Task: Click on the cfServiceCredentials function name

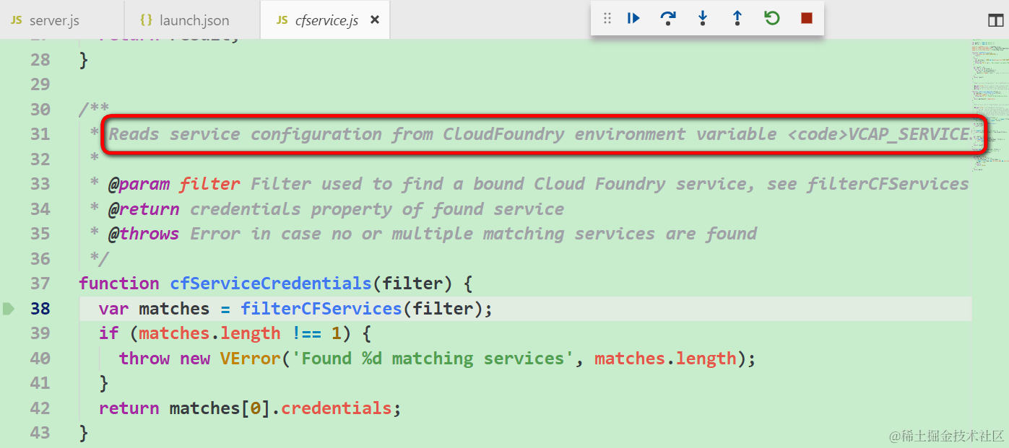Action: click(x=271, y=284)
